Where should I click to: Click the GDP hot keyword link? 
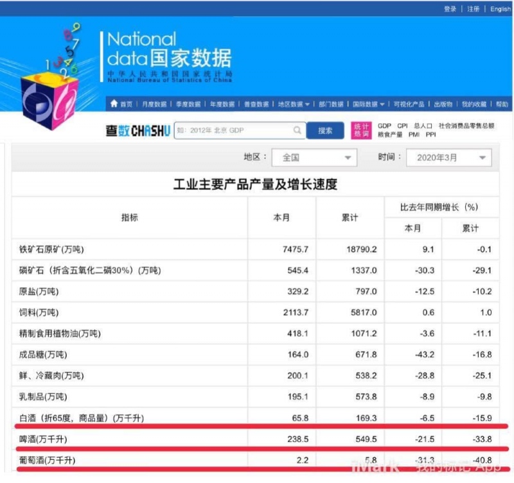coord(384,126)
